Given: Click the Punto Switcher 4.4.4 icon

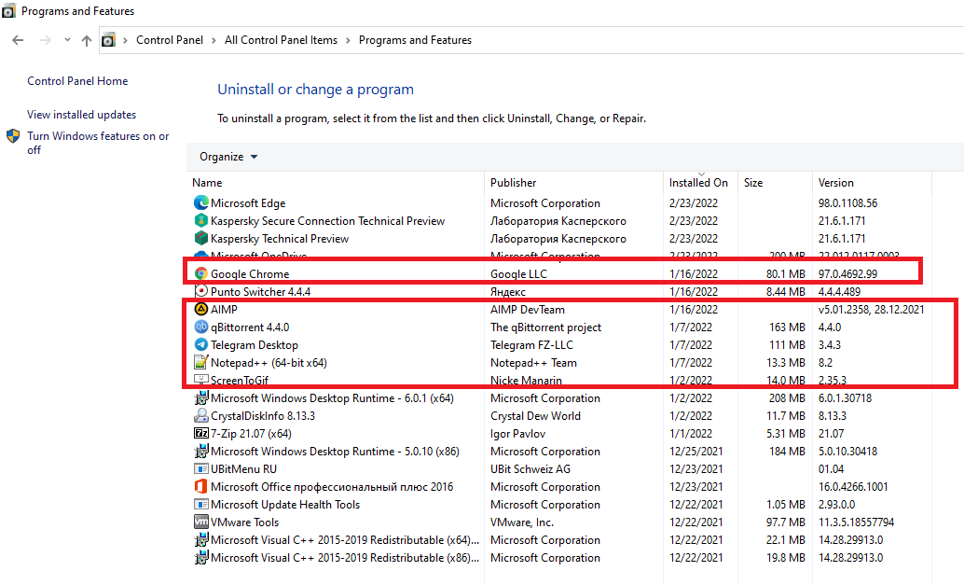Looking at the screenshot, I should coord(201,291).
